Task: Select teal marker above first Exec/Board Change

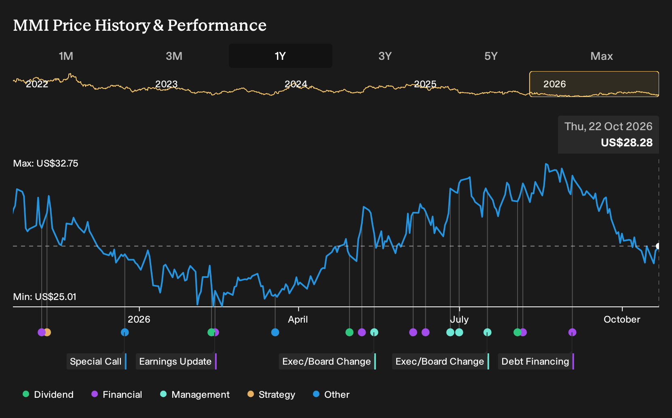Action: [x=374, y=332]
